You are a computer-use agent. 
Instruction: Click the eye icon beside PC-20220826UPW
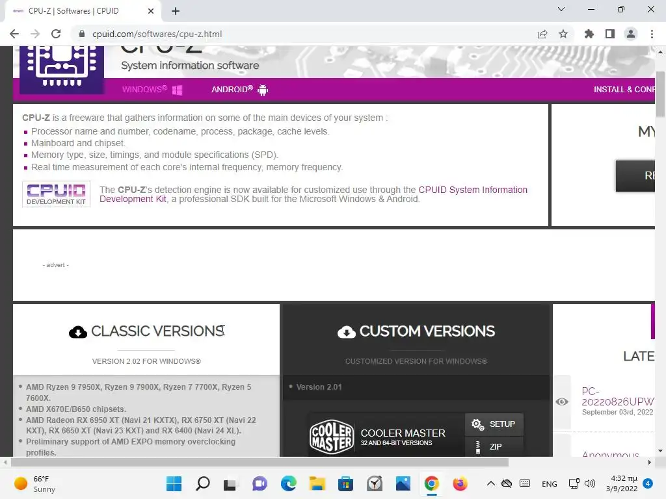pyautogui.click(x=561, y=402)
